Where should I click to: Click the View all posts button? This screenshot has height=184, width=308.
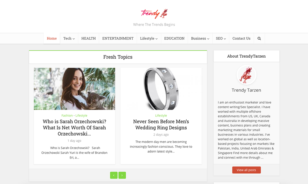pyautogui.click(x=246, y=170)
